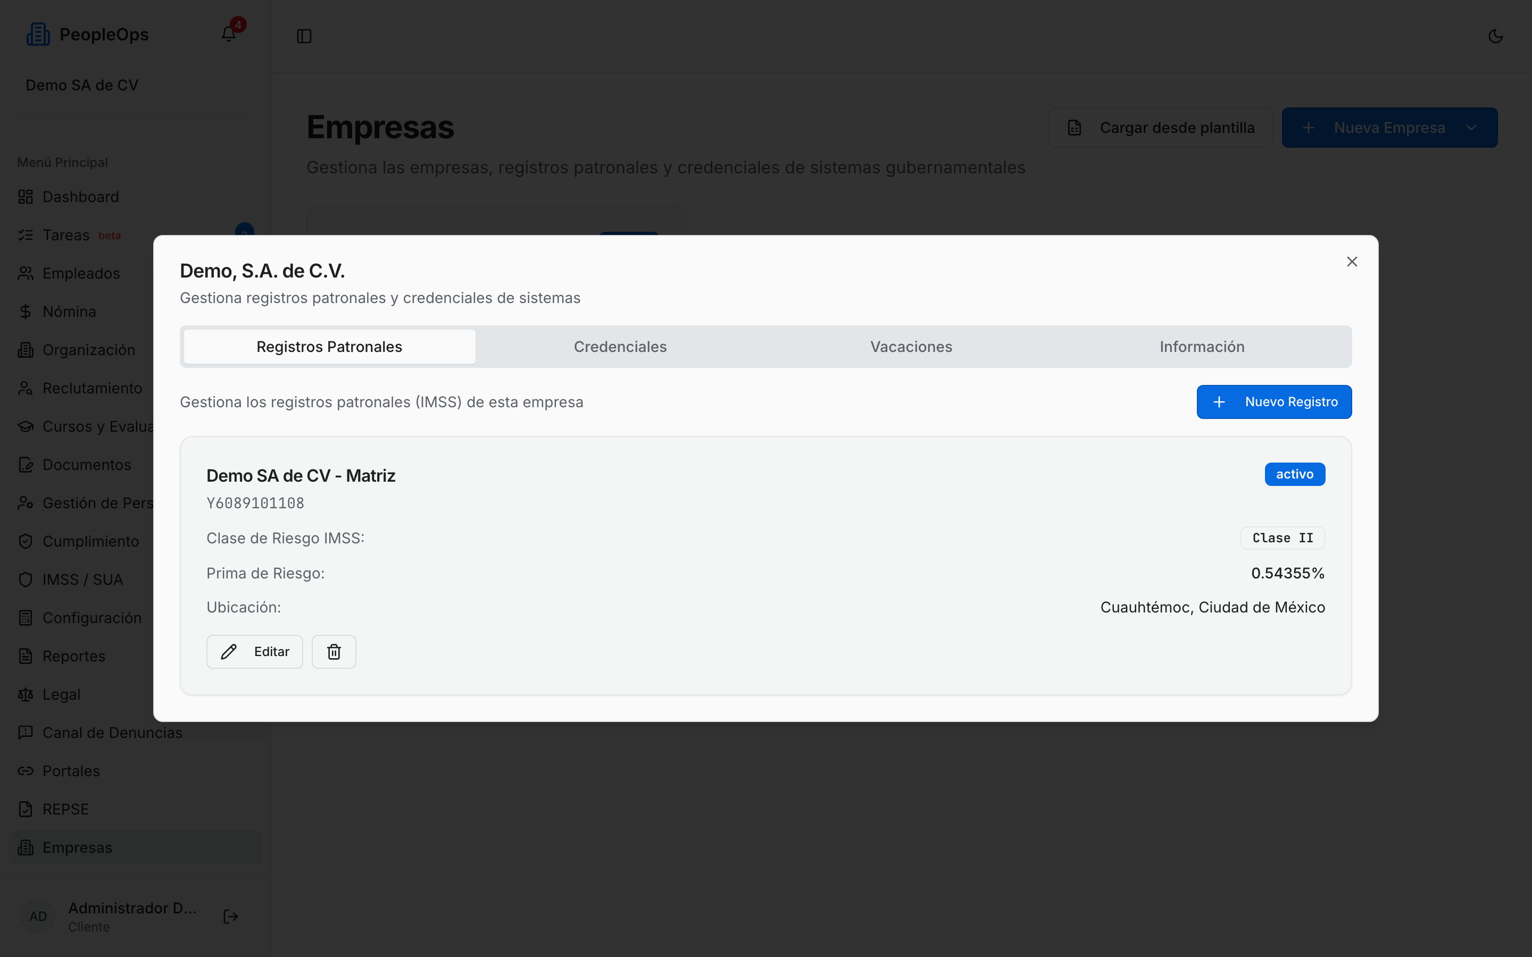Click Demo SA de CV company name in sidebar
The width and height of the screenshot is (1532, 957).
tap(82, 86)
